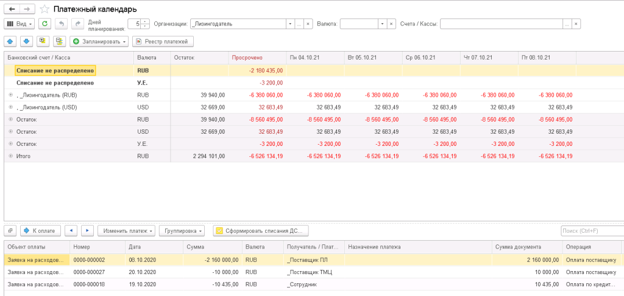Clear the Организации field with X

pyautogui.click(x=308, y=24)
